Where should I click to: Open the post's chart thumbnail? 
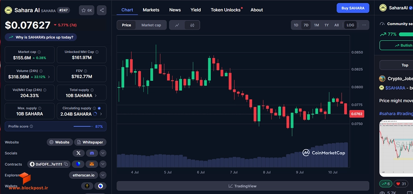[396, 148]
